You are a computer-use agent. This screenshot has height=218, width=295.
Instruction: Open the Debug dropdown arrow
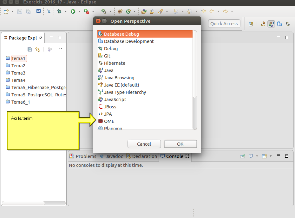(66, 11)
